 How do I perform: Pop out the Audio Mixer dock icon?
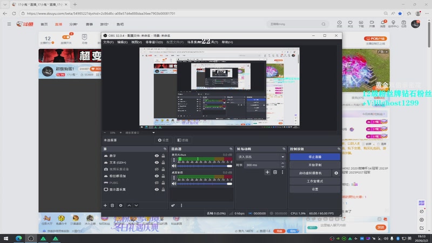(231, 149)
